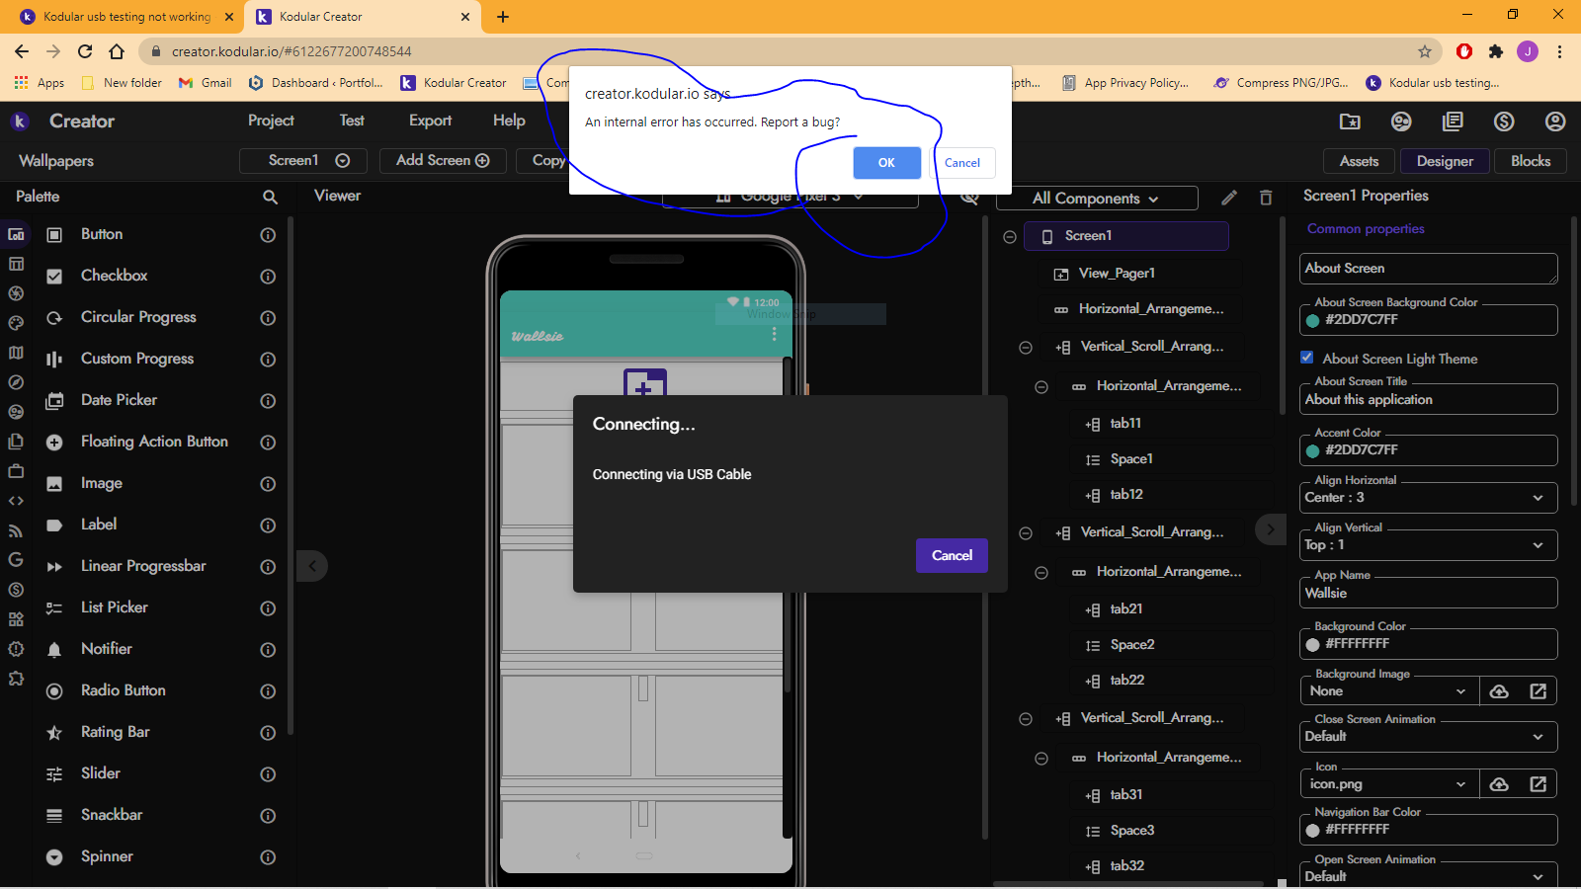The height and width of the screenshot is (889, 1581).
Task: Switch to Kodular usb testing browser tab
Action: click(x=126, y=17)
